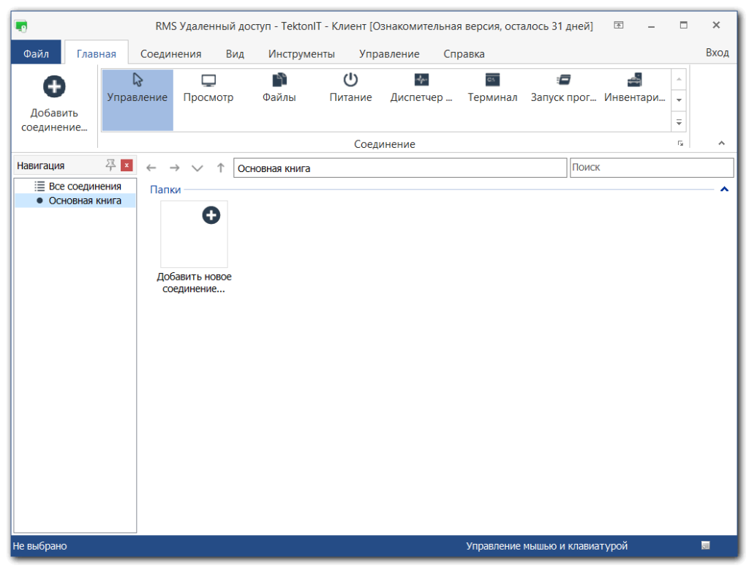Image resolution: width=749 pixels, height=568 pixels.
Task: Open the navigation history dropdown arrow
Action: tap(197, 168)
